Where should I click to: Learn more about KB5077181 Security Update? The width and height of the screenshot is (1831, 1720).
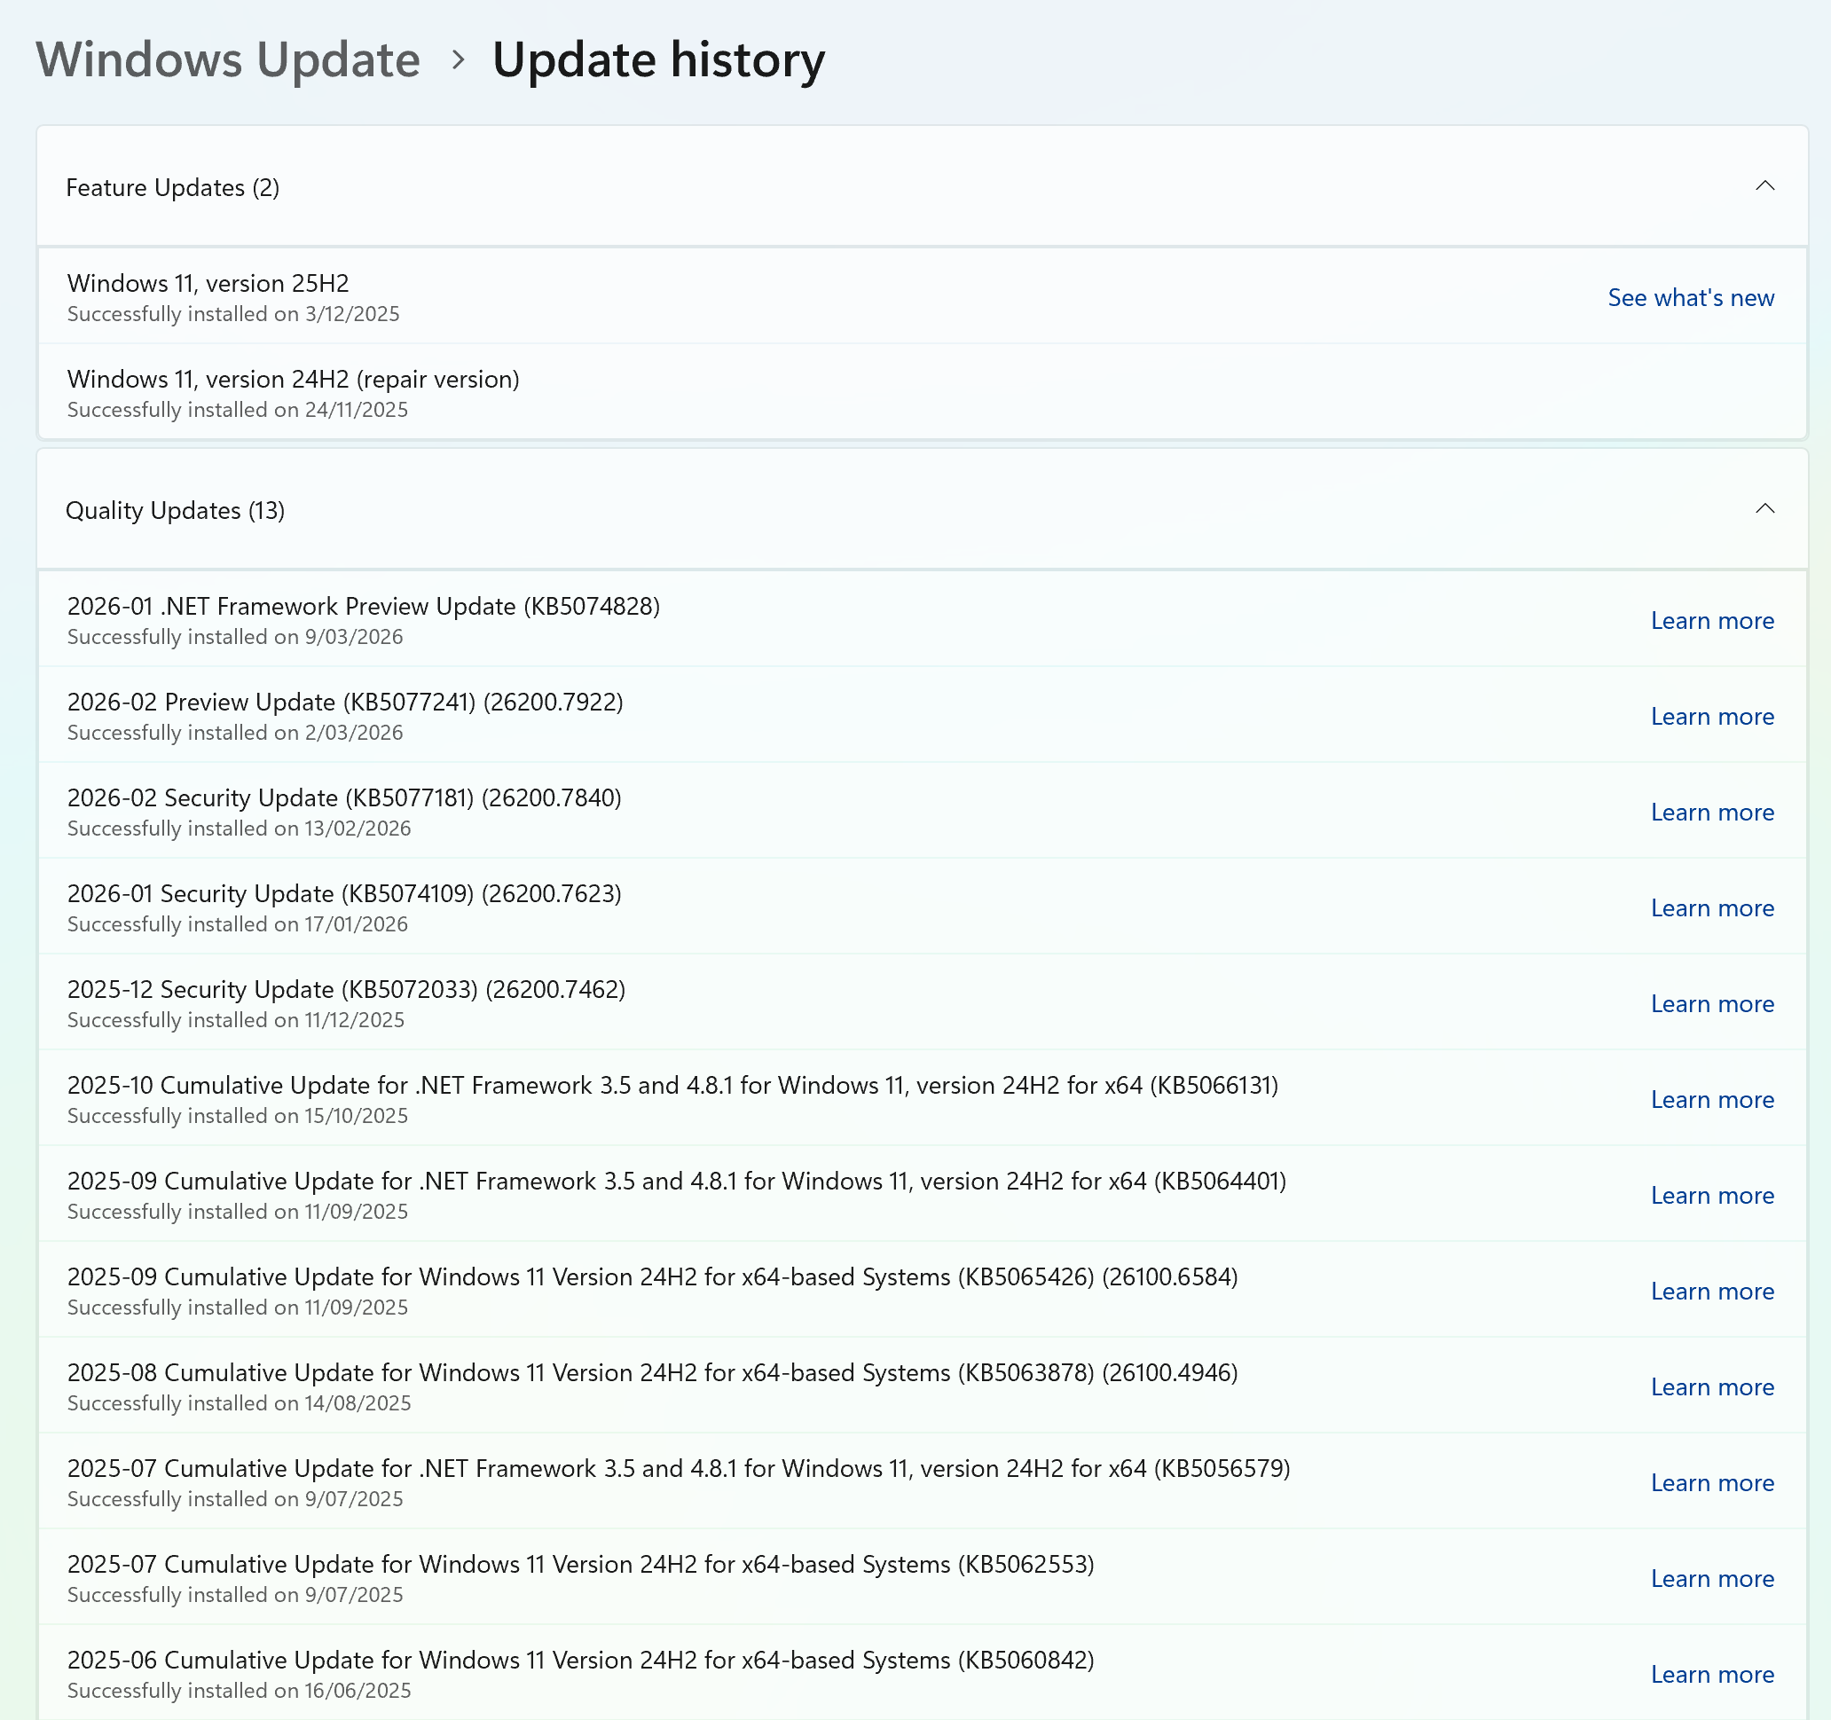coord(1711,813)
